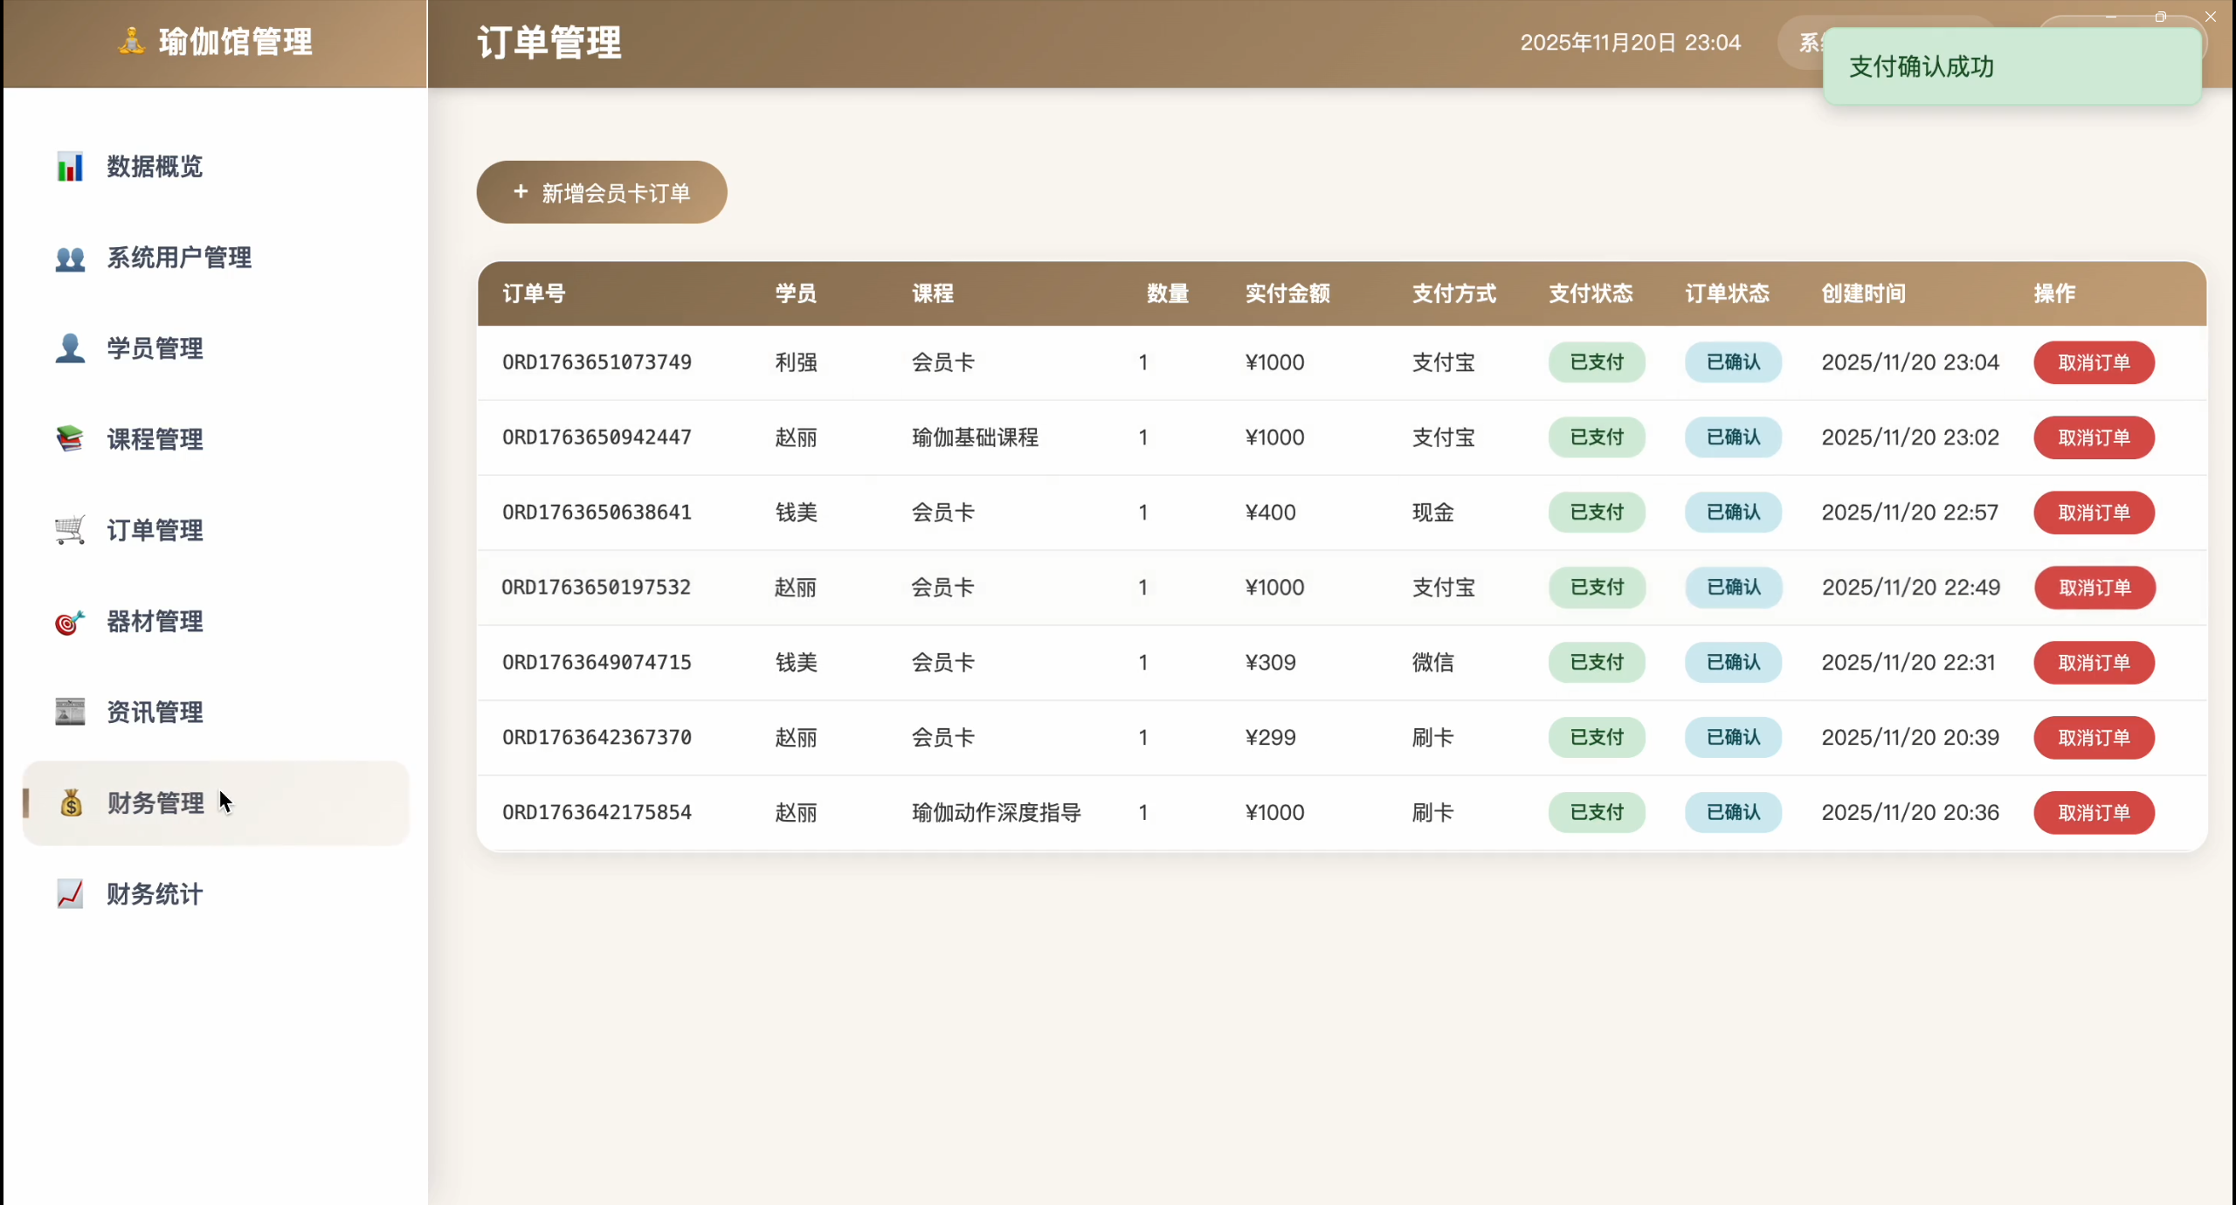The height and width of the screenshot is (1205, 2236).
Task: Click the bar chart icon beside 数据概览
Action: 70,166
